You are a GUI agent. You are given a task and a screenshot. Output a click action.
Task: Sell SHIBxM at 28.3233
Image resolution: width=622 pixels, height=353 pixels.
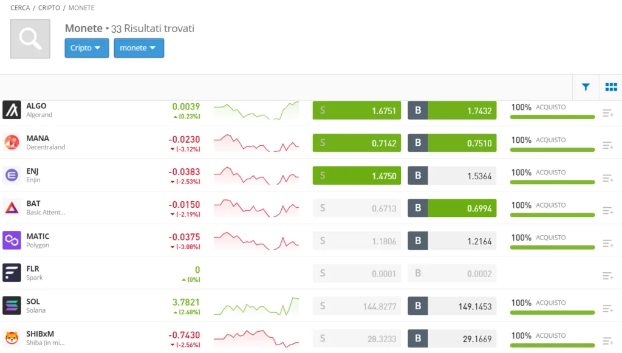[x=357, y=338]
